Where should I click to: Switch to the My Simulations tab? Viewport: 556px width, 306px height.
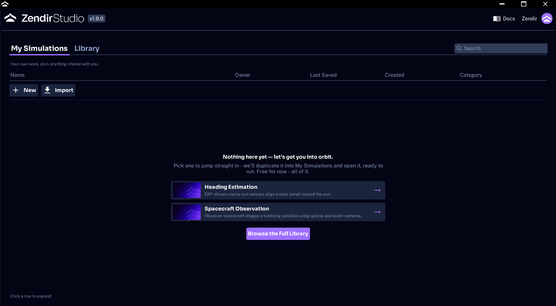click(x=39, y=48)
